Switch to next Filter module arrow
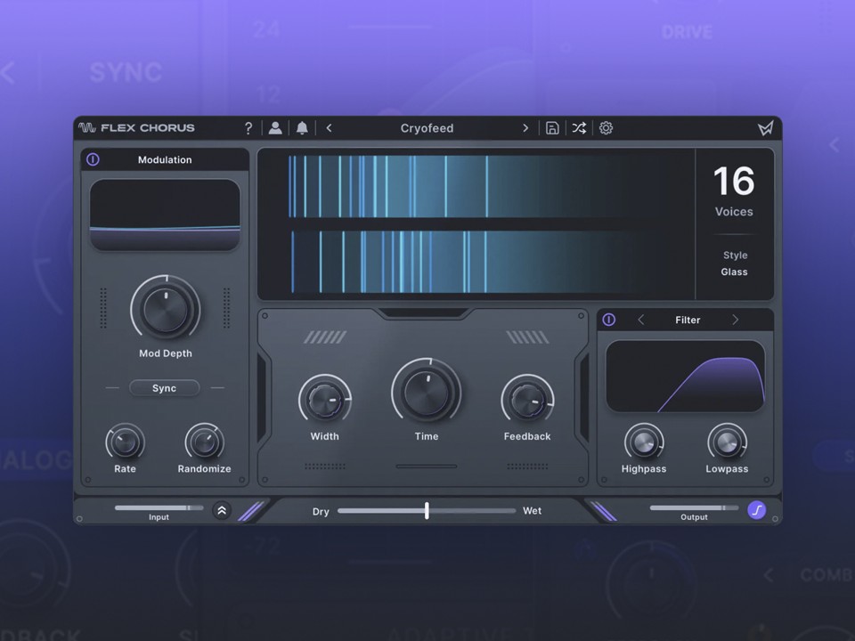The width and height of the screenshot is (855, 641). (x=735, y=320)
